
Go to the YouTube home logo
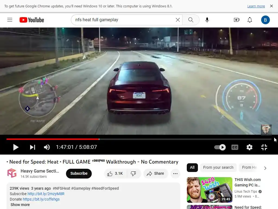pos(32,20)
